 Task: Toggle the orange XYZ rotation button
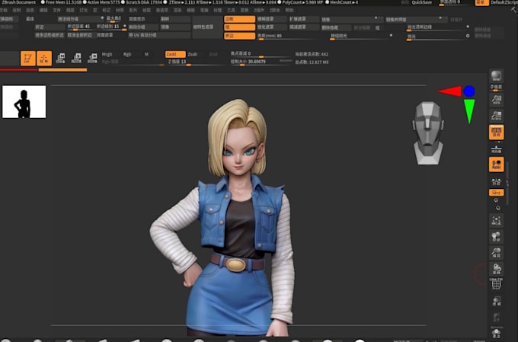[496, 192]
